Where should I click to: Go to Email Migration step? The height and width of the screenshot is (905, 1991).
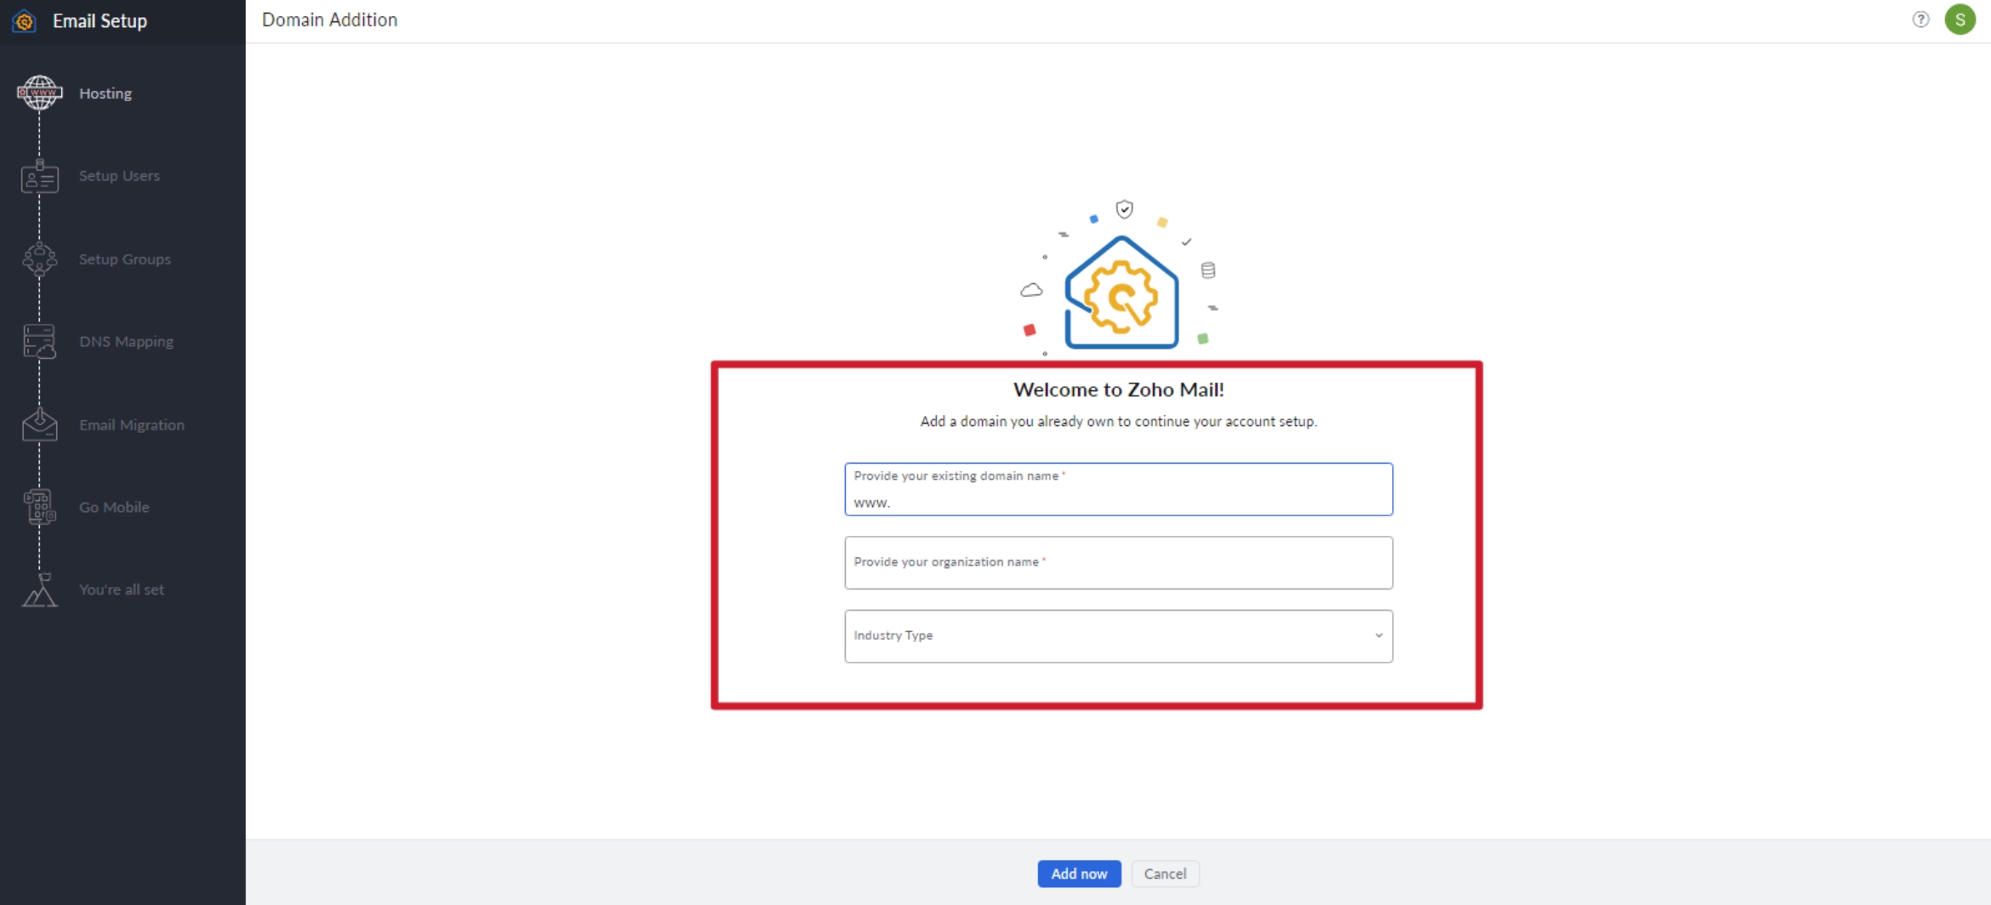click(132, 425)
